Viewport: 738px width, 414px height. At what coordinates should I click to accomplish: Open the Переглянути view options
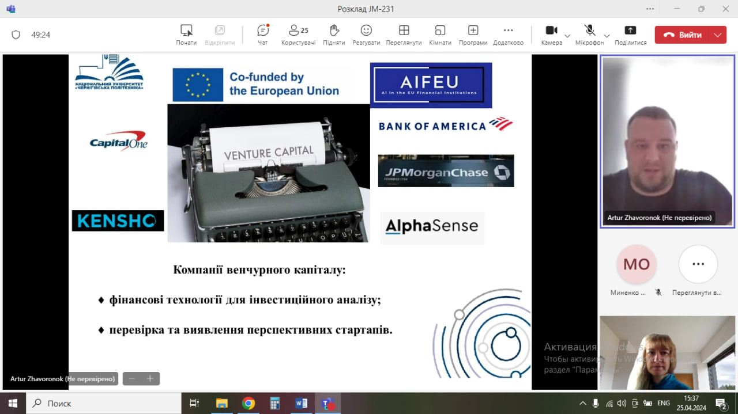tap(404, 35)
